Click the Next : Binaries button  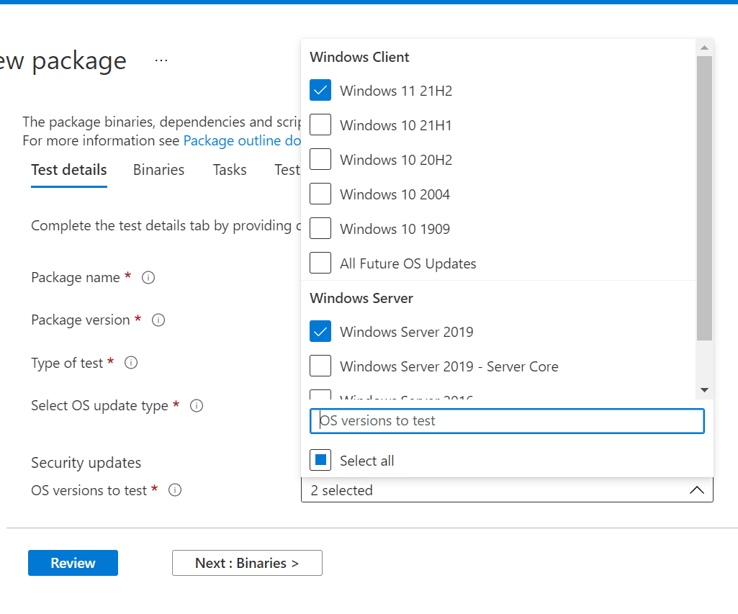pos(247,563)
